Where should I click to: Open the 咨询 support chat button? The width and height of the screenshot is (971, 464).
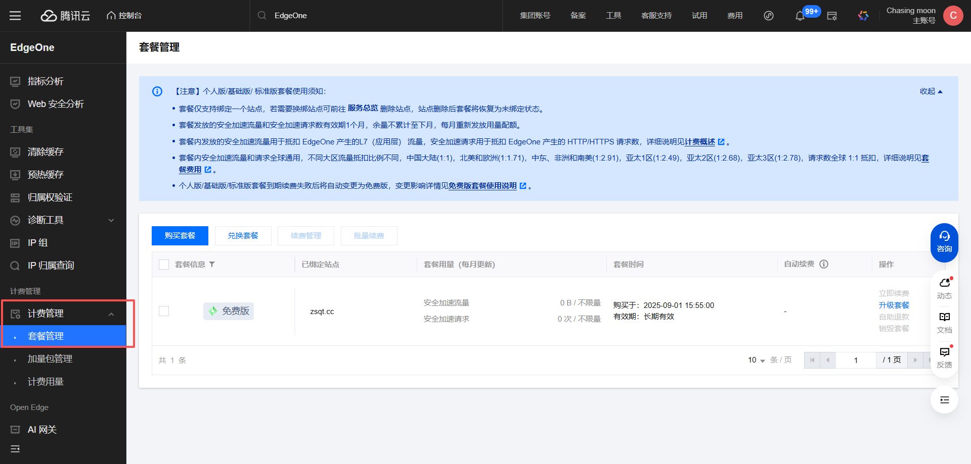click(x=944, y=242)
